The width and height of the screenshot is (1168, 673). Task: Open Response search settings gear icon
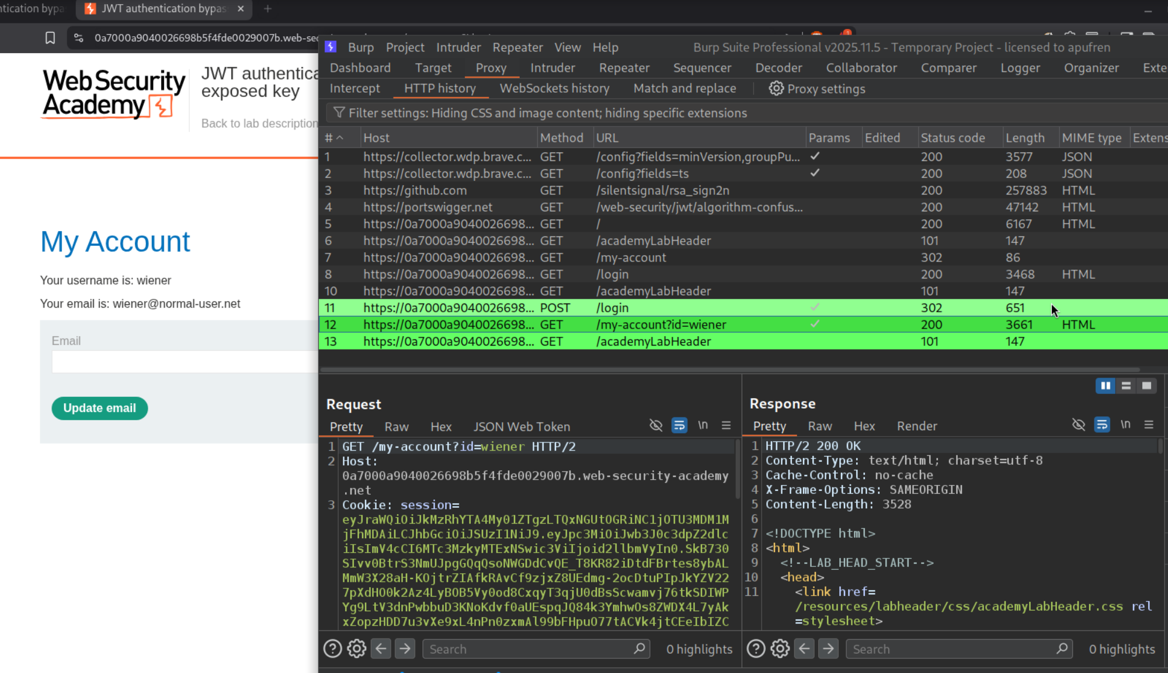[x=780, y=648]
